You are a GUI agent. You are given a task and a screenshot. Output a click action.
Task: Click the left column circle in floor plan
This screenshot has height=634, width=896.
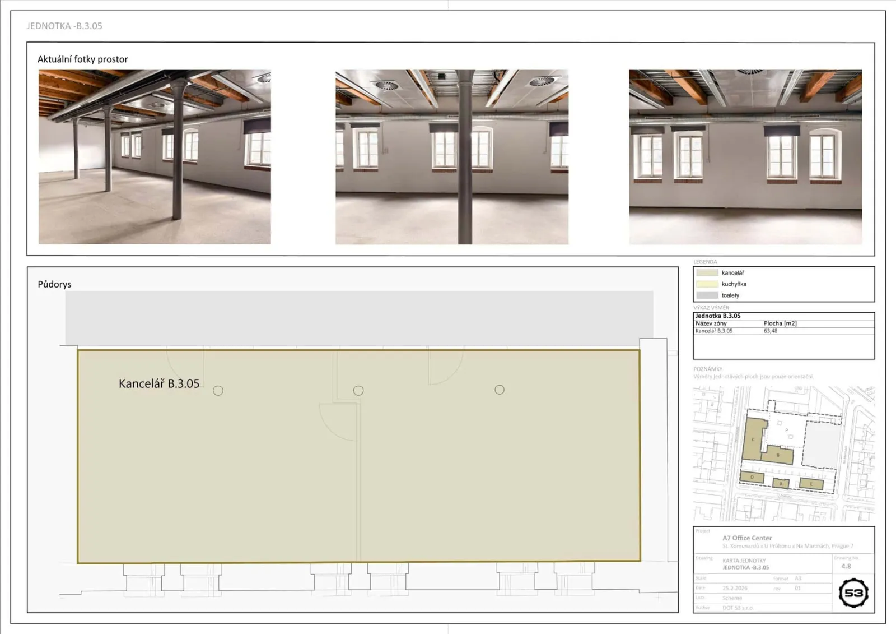(x=218, y=391)
